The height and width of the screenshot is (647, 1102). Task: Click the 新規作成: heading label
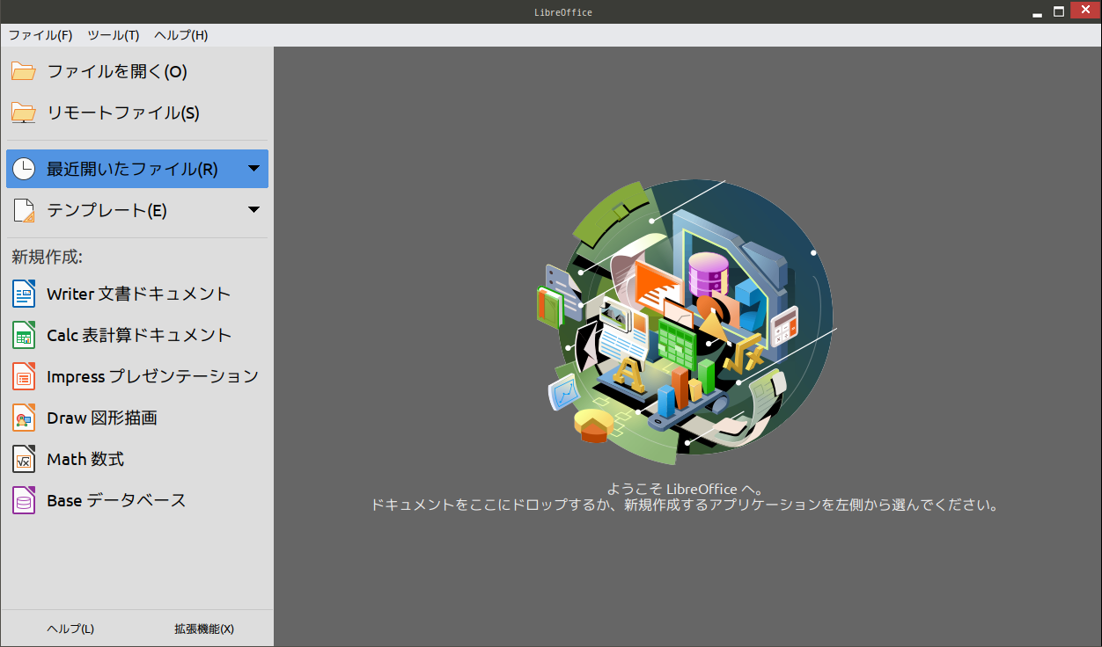tap(48, 257)
